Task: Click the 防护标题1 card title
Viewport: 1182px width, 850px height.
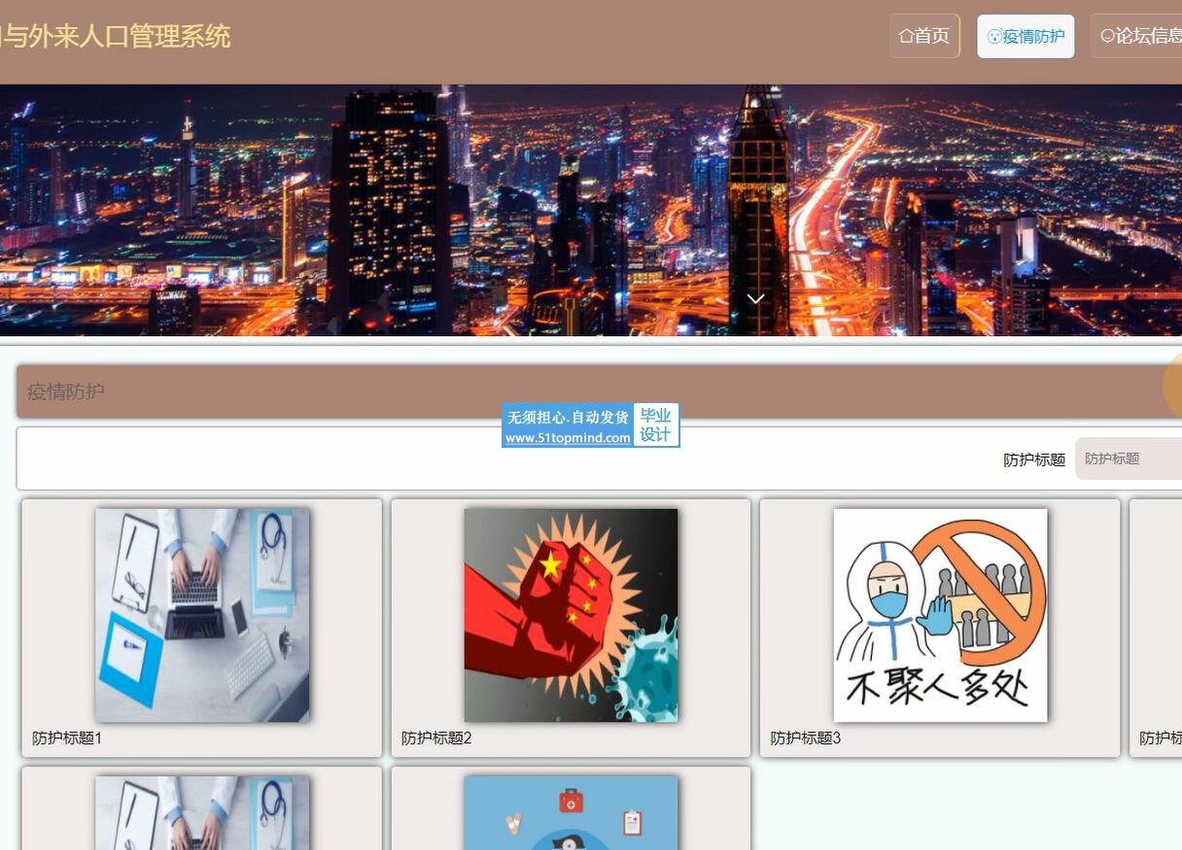Action: click(67, 738)
